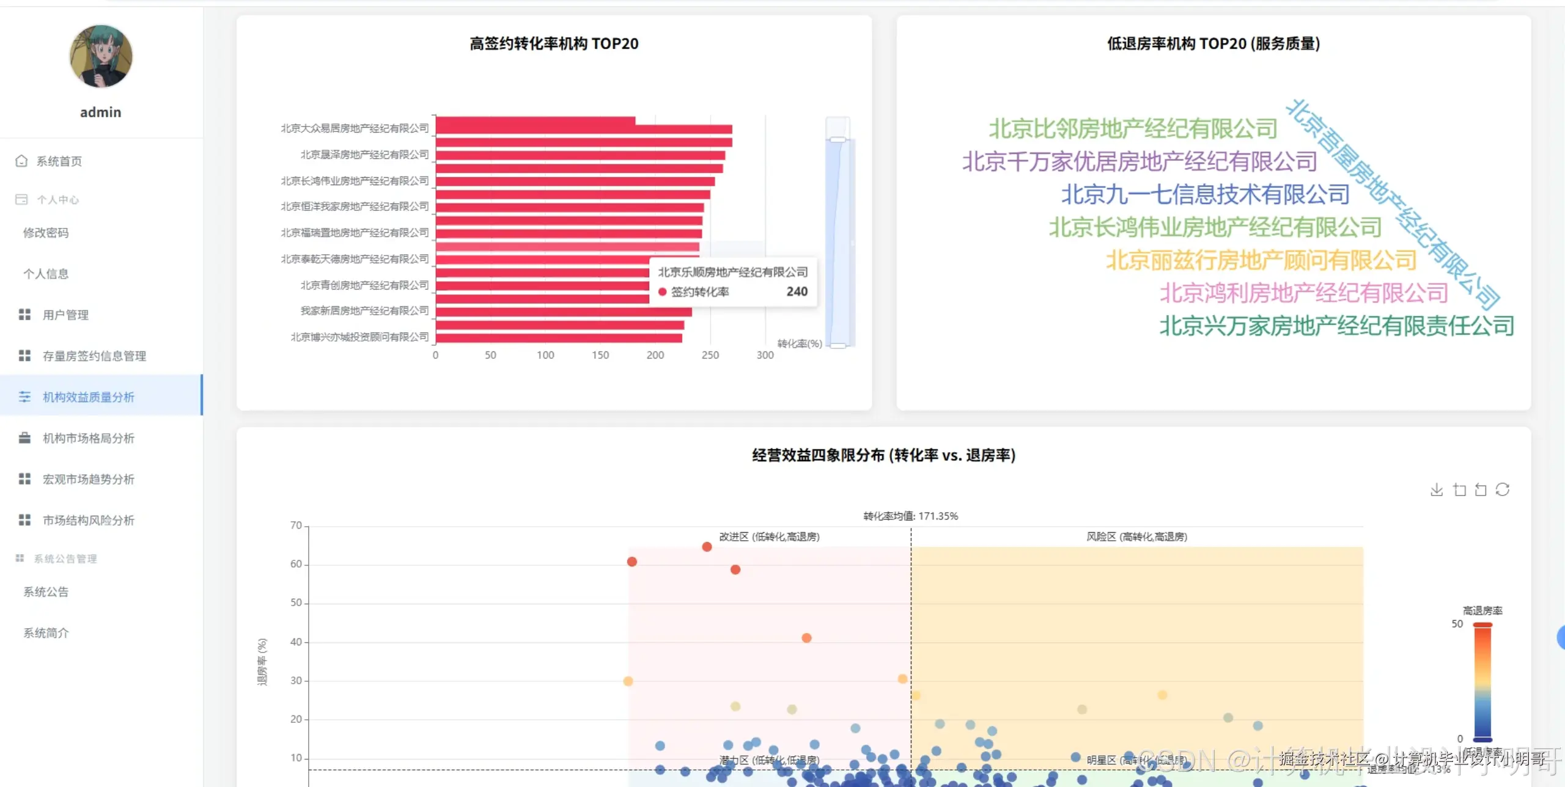This screenshot has width=1565, height=787.
Task: Click the zoom reset back icon
Action: click(x=1481, y=489)
